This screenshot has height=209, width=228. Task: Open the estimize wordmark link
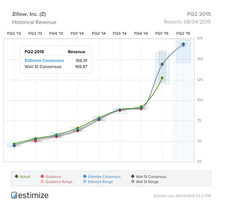(33, 195)
